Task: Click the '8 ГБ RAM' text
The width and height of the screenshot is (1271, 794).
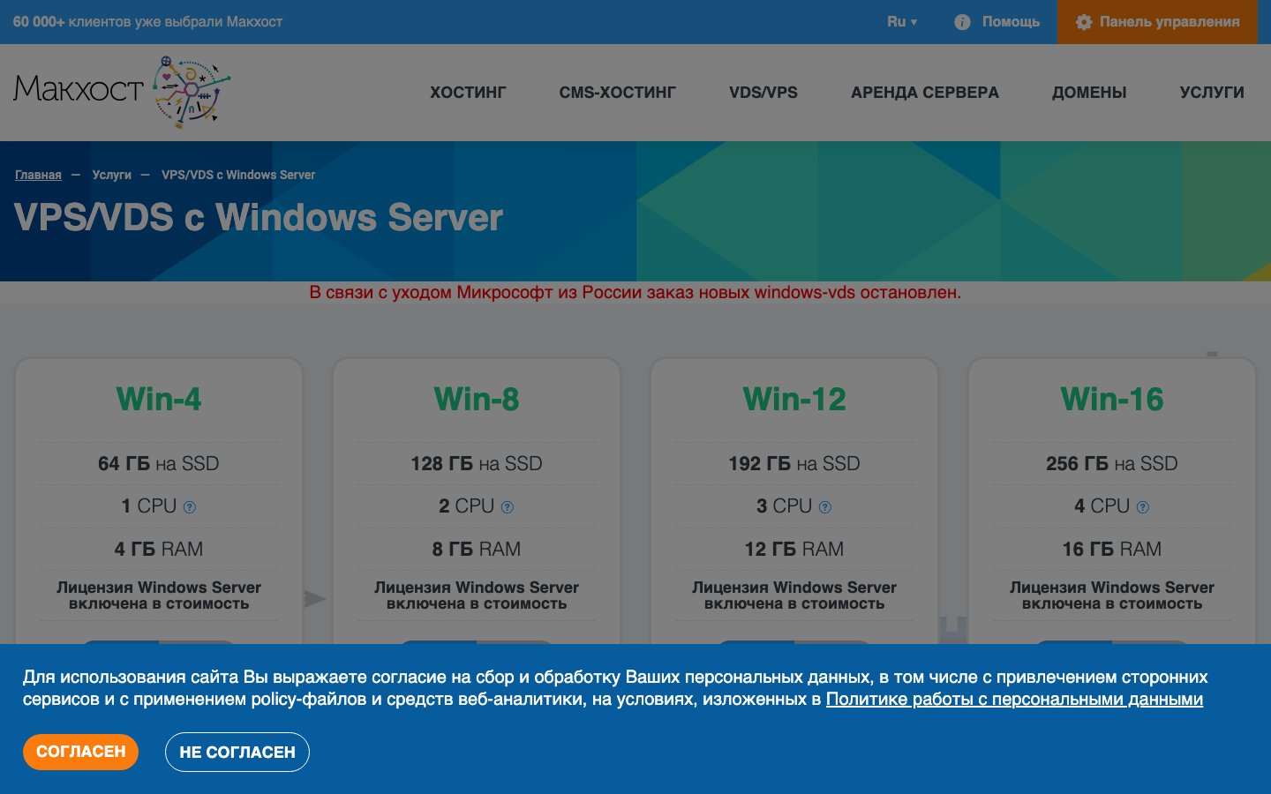Action: (477, 549)
